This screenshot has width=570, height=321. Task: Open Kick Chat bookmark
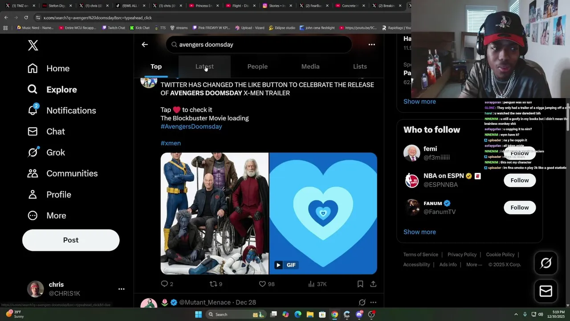(140, 28)
